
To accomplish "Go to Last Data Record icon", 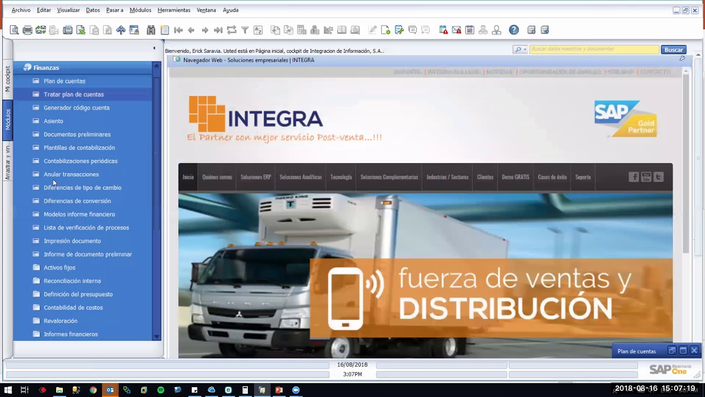I will (218, 30).
